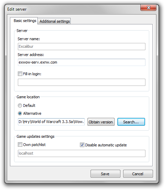The image size is (165, 190).
Task: Click the Server name field containing Excalibur
Action: tap(82, 46)
